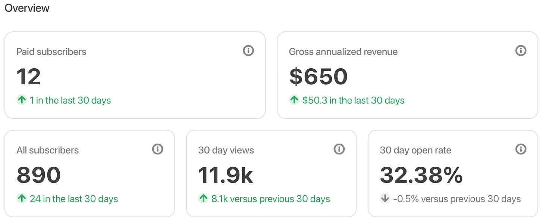The height and width of the screenshot is (222, 543).
Task: Select the '30 day views' label
Action: click(x=226, y=150)
